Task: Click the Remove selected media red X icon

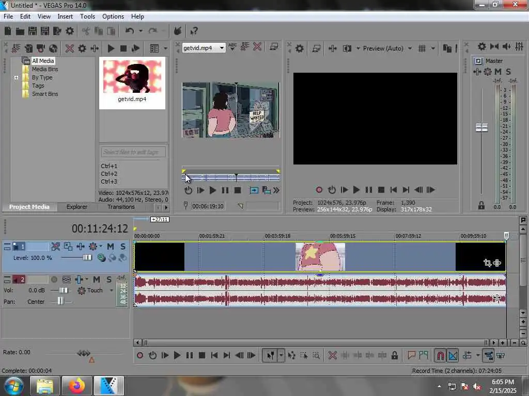Action: [70, 48]
